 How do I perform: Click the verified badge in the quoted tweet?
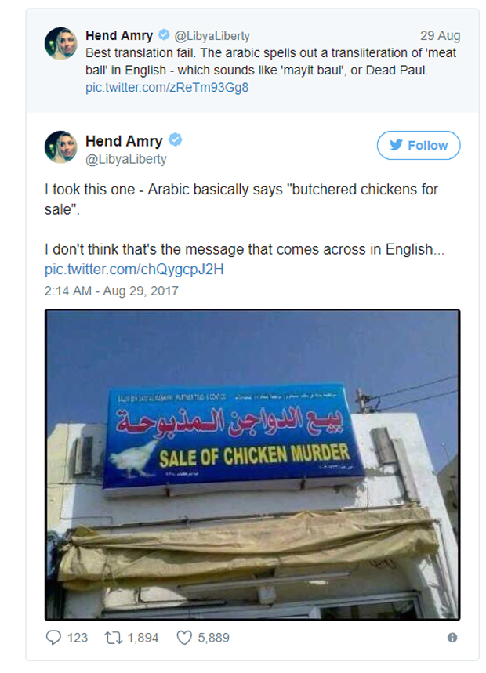click(164, 35)
